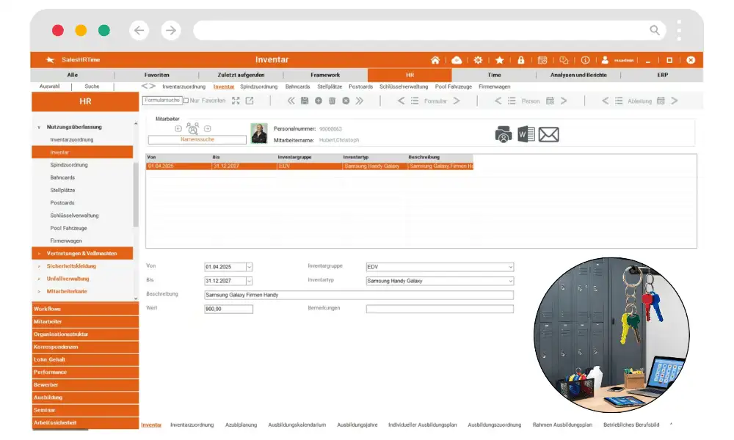Select the Schlüsselverwaltung sub-tab above the toolbar
The width and height of the screenshot is (734, 440).
[x=404, y=87]
